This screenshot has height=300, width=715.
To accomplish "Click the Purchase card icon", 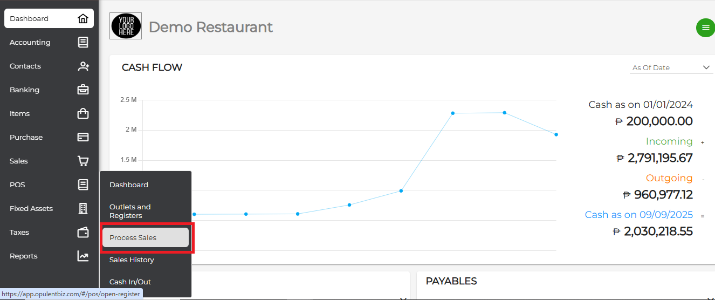I will click(83, 138).
